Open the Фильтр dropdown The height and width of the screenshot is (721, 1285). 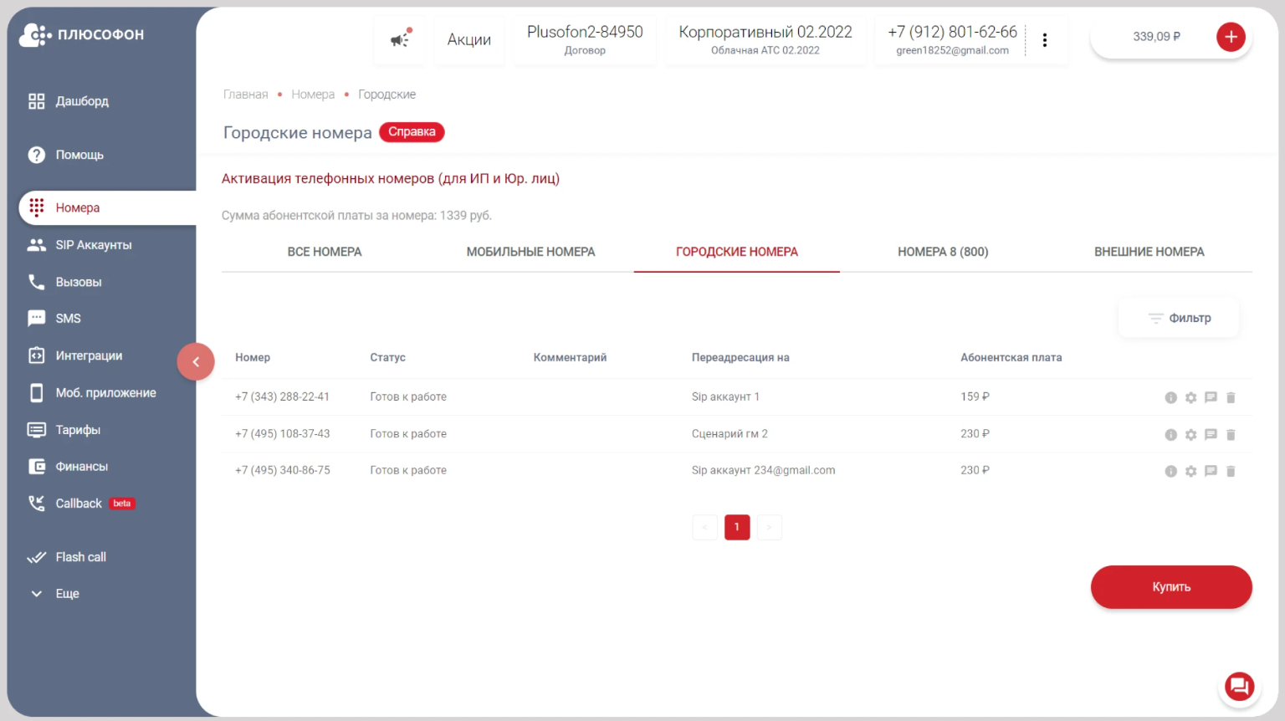point(1178,318)
